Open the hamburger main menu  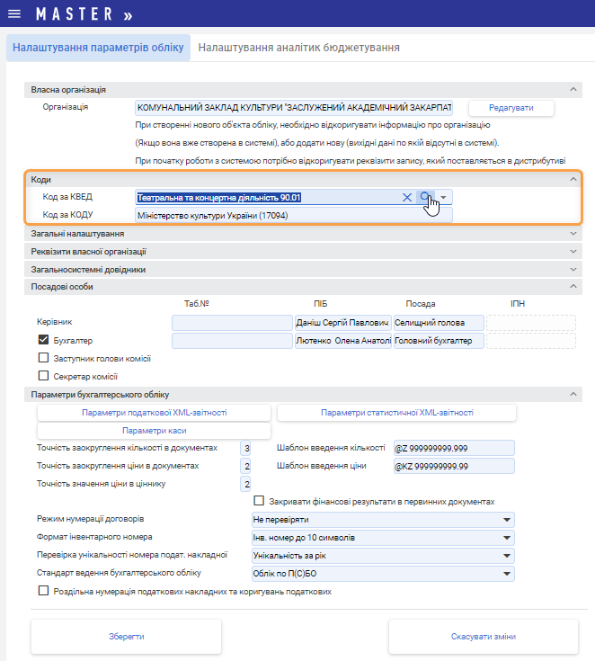(13, 14)
